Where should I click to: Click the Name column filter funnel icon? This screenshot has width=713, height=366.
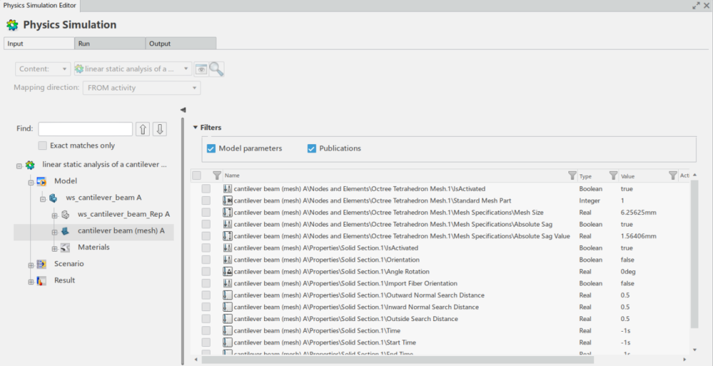(572, 176)
